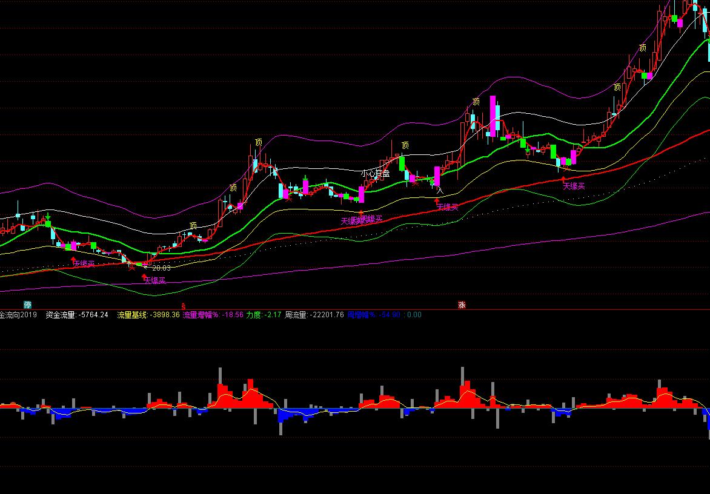Click the 天缘买 signal left of 20.03
This screenshot has height=494, width=710.
pos(84,264)
